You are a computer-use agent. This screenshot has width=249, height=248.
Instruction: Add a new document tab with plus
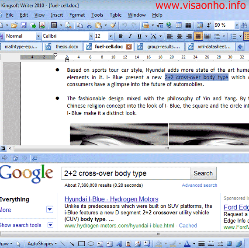click(x=240, y=47)
